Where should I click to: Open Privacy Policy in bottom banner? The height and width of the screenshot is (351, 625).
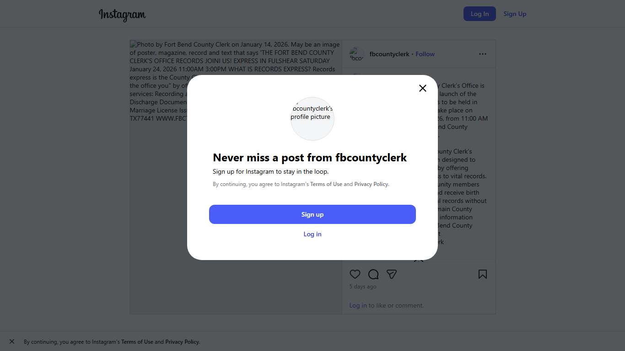182,342
